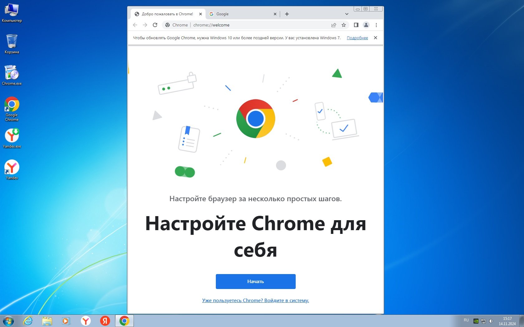524x327 pixels.
Task: Select the 'Корзина' recycle bin icon
Action: pyautogui.click(x=12, y=44)
